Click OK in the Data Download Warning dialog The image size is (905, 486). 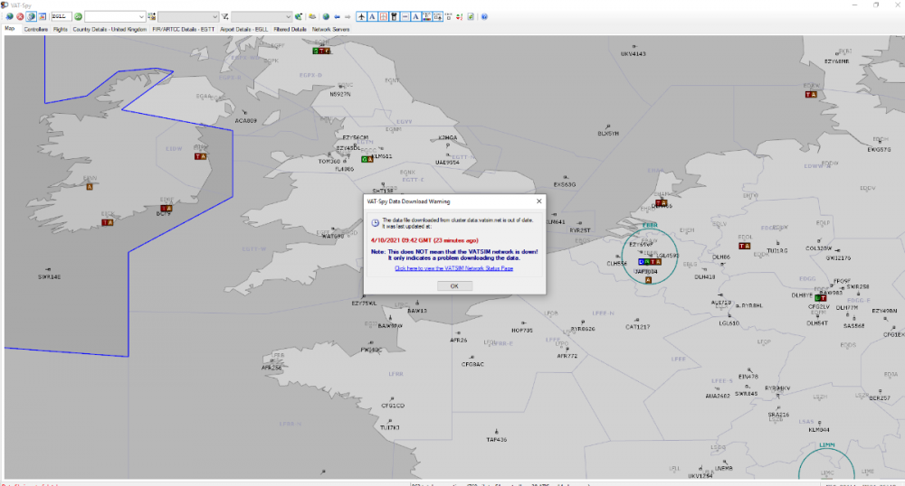point(454,285)
